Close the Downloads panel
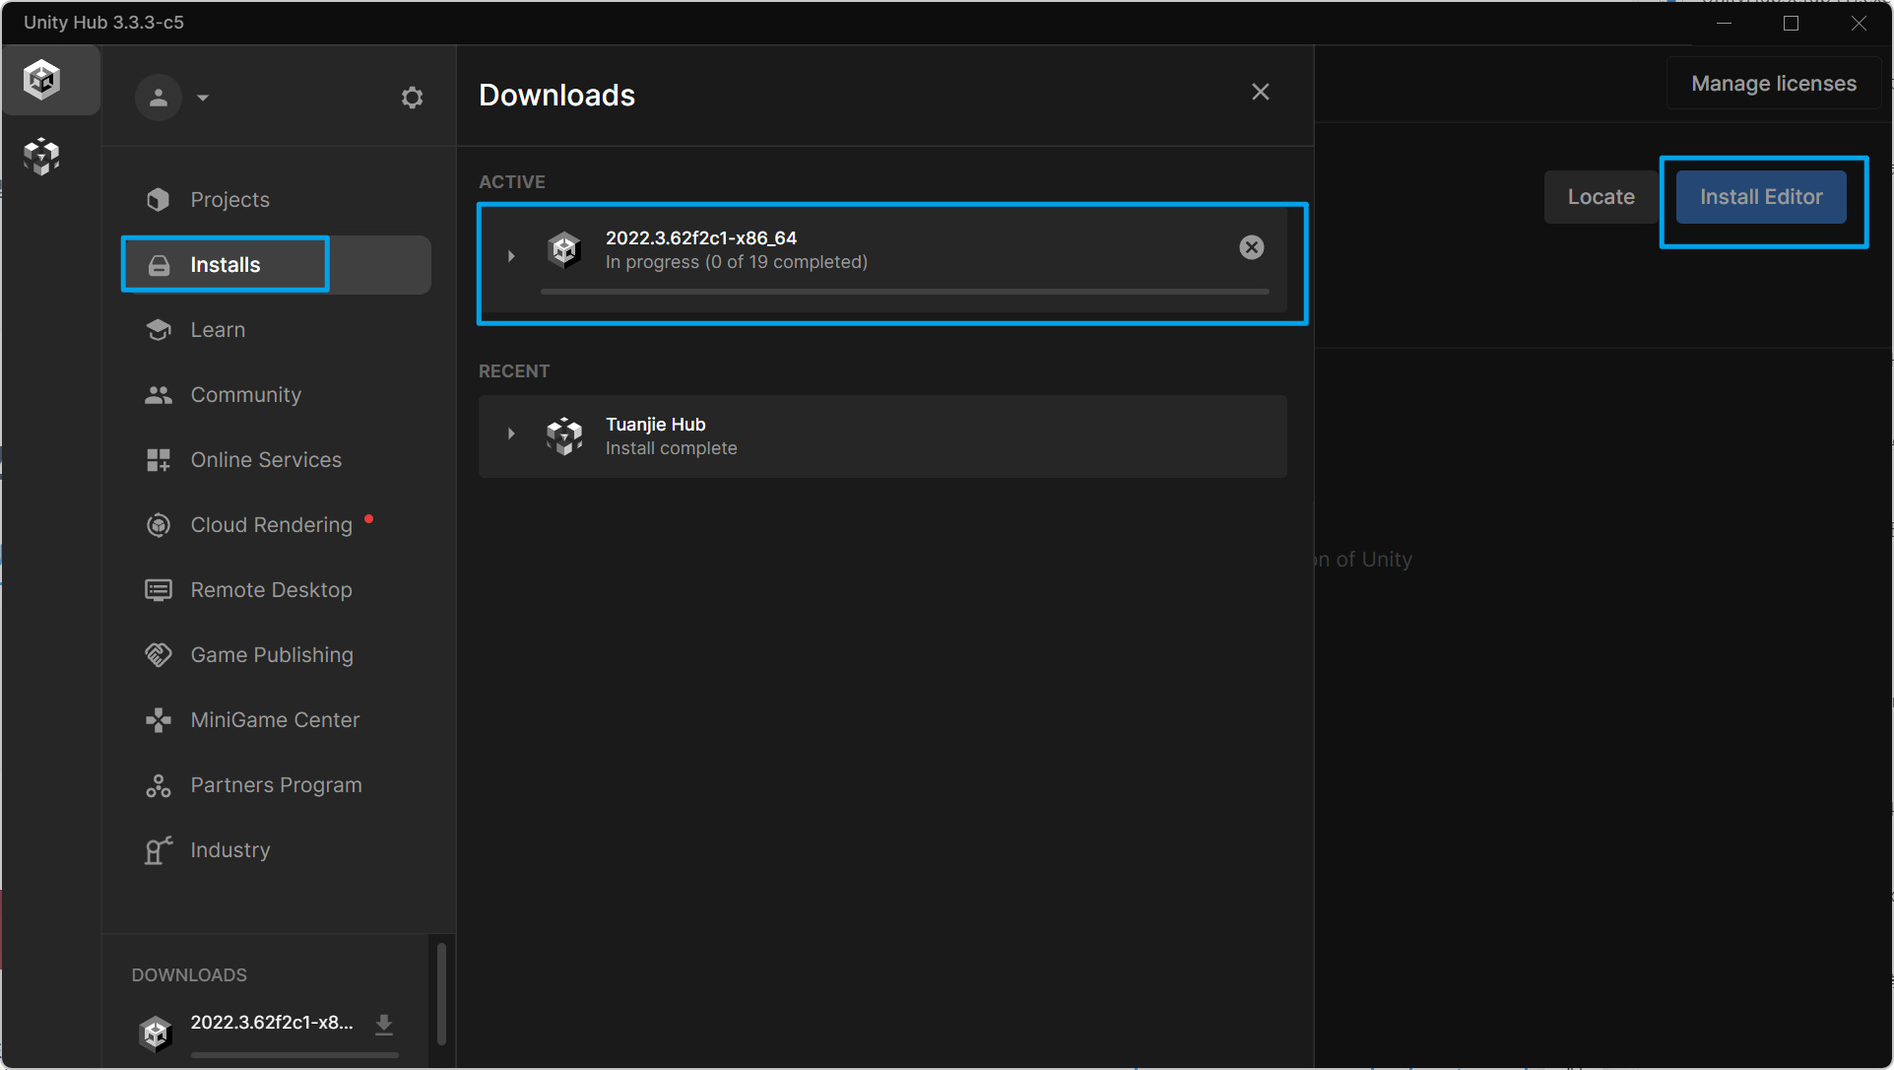 [1260, 93]
